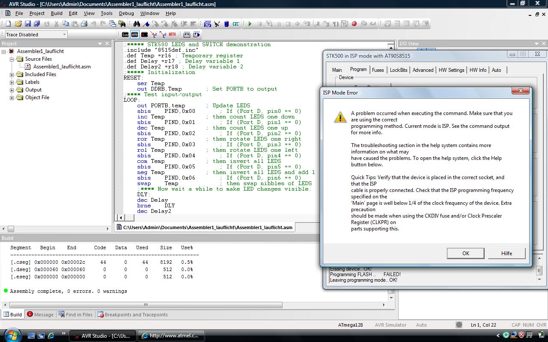Open Breakpoints and Tracepoints tab
548x342 pixels.
(132, 315)
